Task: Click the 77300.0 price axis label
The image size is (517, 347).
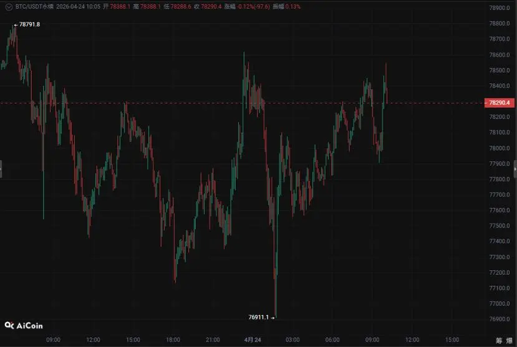Action: click(x=499, y=257)
